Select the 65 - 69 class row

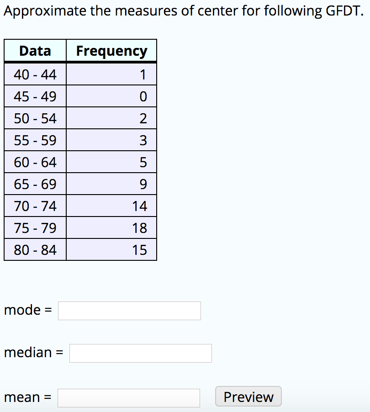click(x=35, y=183)
